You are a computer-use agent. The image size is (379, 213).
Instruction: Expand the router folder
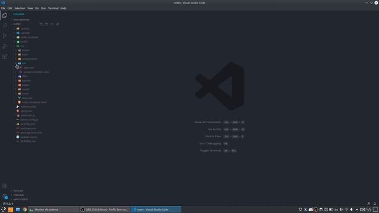(25, 89)
